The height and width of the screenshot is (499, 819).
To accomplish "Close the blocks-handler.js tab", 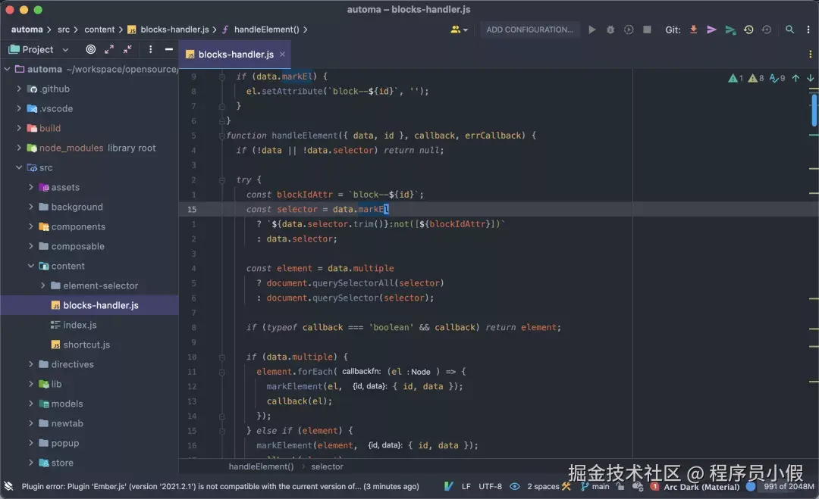I will (x=282, y=54).
